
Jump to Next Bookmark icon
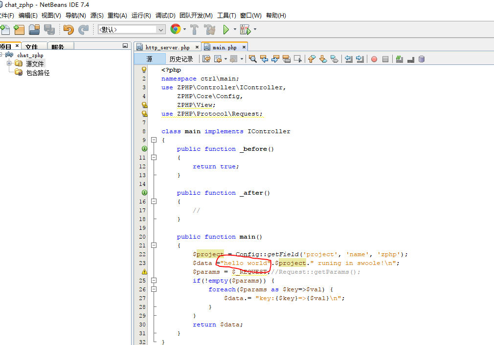323,59
